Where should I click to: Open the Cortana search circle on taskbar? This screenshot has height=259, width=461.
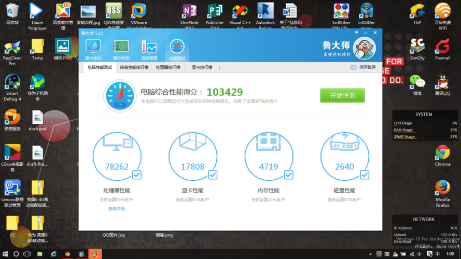(x=16, y=254)
